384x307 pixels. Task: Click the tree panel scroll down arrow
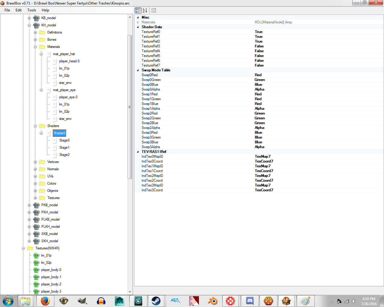(x=130, y=292)
